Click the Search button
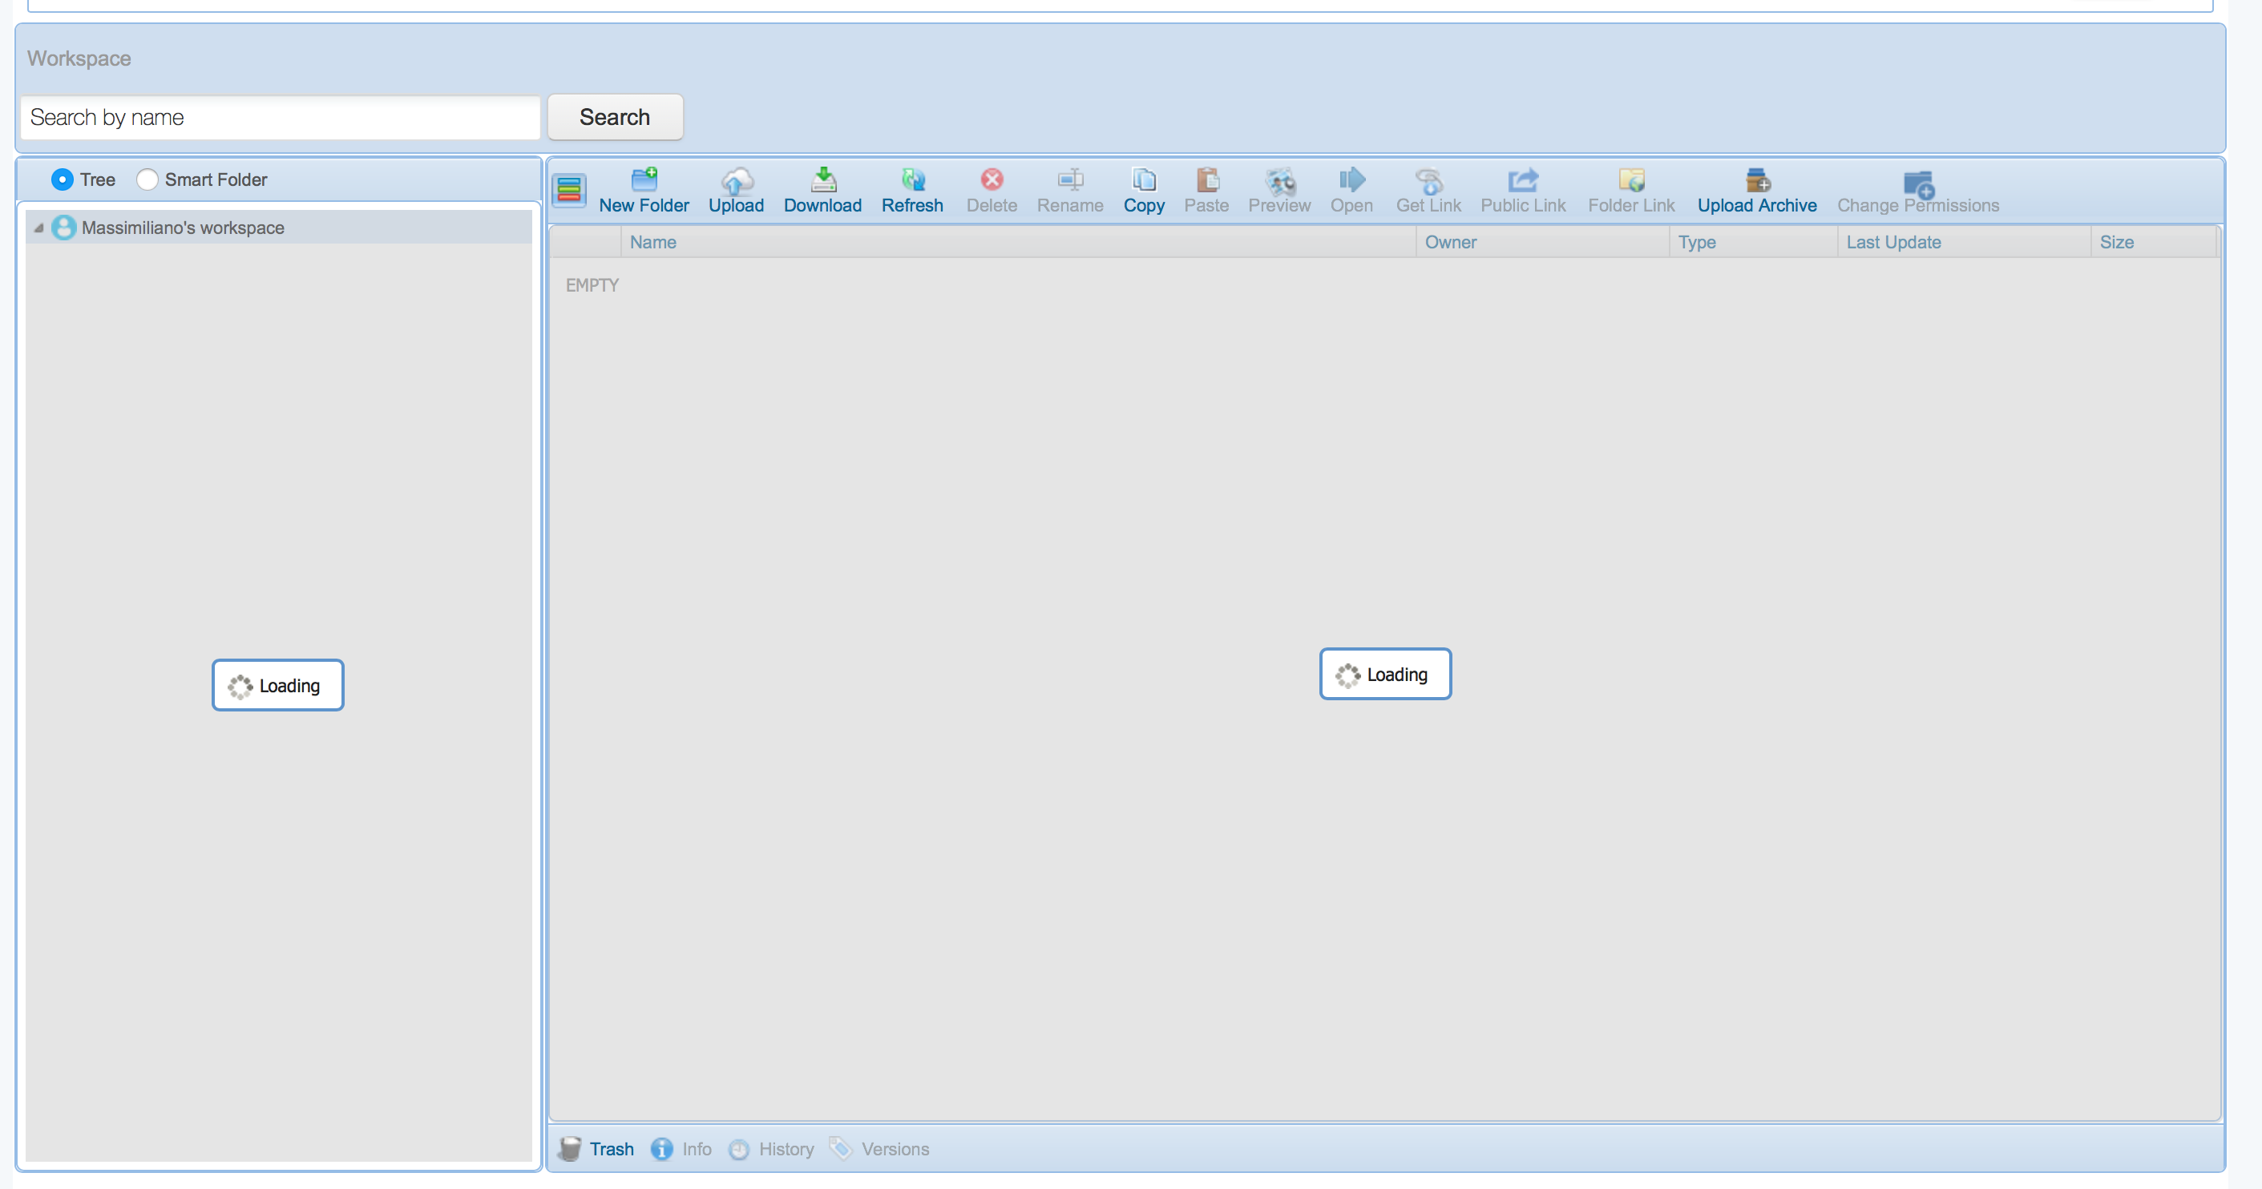This screenshot has height=1189, width=2262. click(615, 117)
